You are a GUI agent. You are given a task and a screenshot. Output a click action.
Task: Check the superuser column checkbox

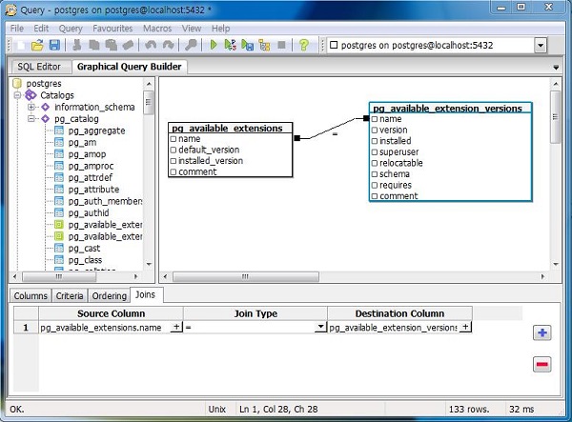click(x=375, y=152)
